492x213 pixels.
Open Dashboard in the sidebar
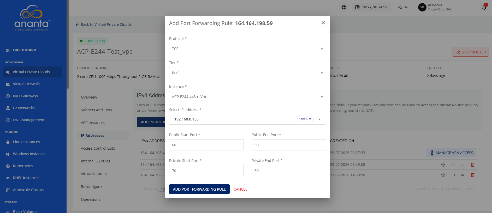25,50
